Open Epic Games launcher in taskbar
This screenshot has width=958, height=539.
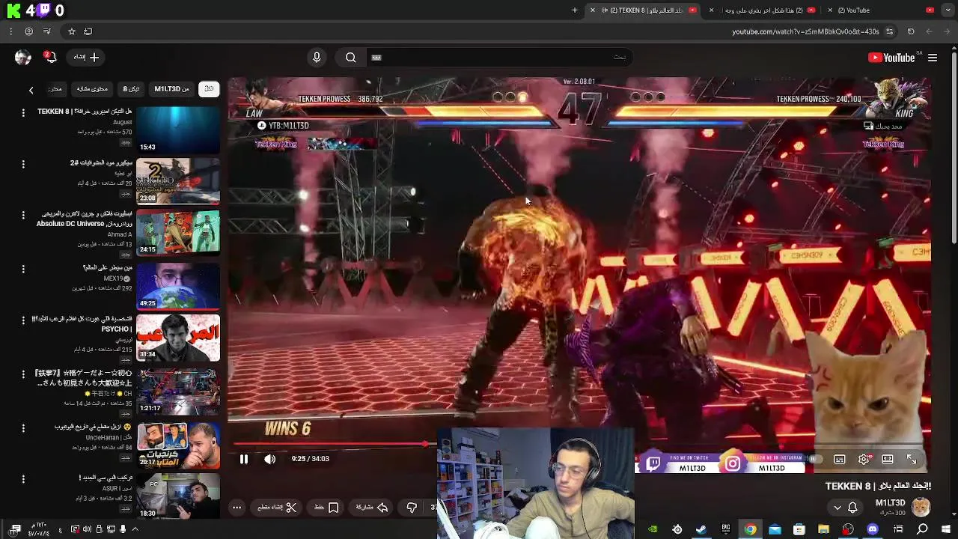point(726,529)
